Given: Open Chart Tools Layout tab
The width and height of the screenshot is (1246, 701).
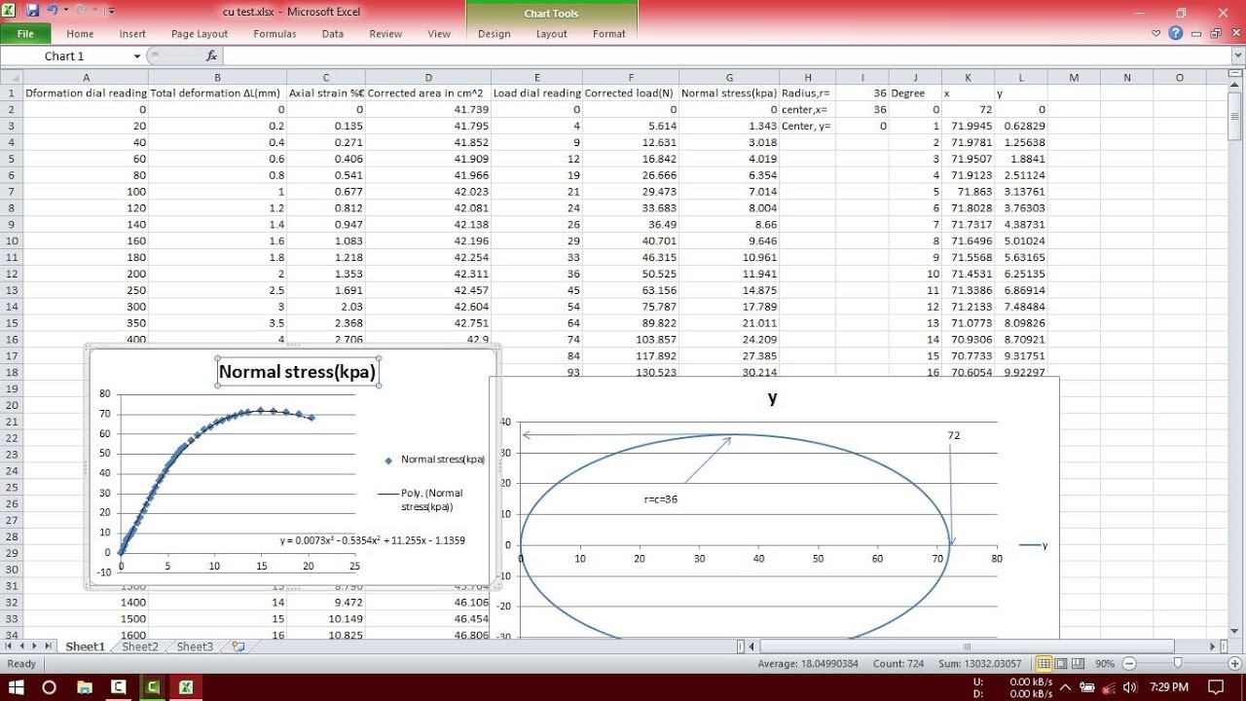Looking at the screenshot, I should [551, 33].
